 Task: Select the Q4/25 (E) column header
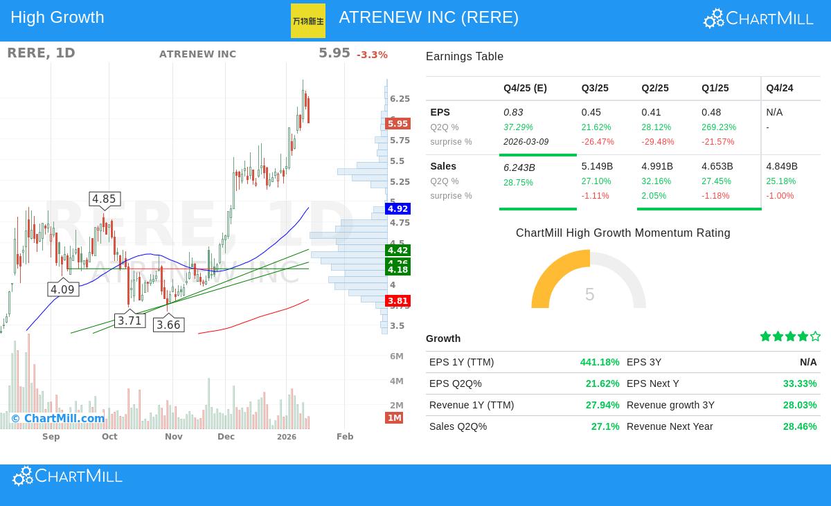click(525, 88)
